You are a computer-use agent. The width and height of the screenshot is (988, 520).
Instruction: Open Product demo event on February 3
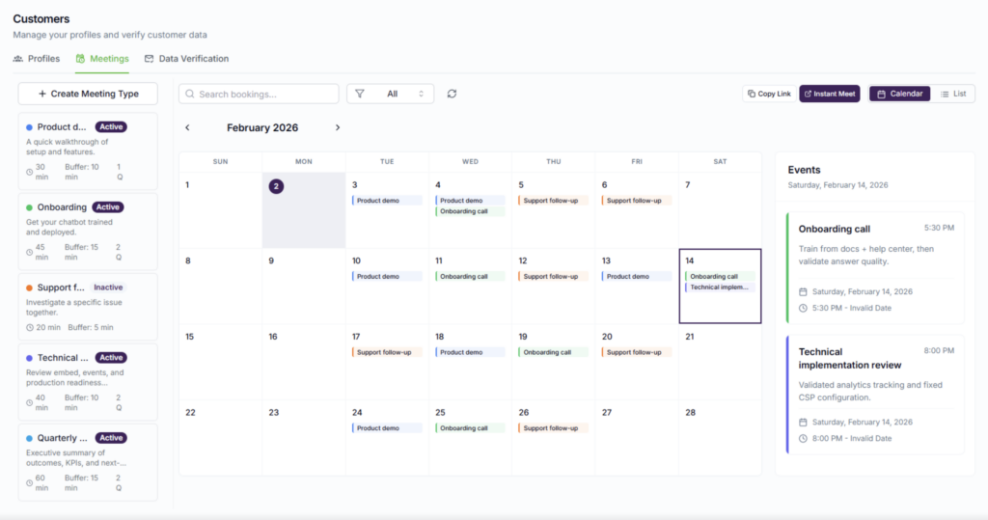387,201
